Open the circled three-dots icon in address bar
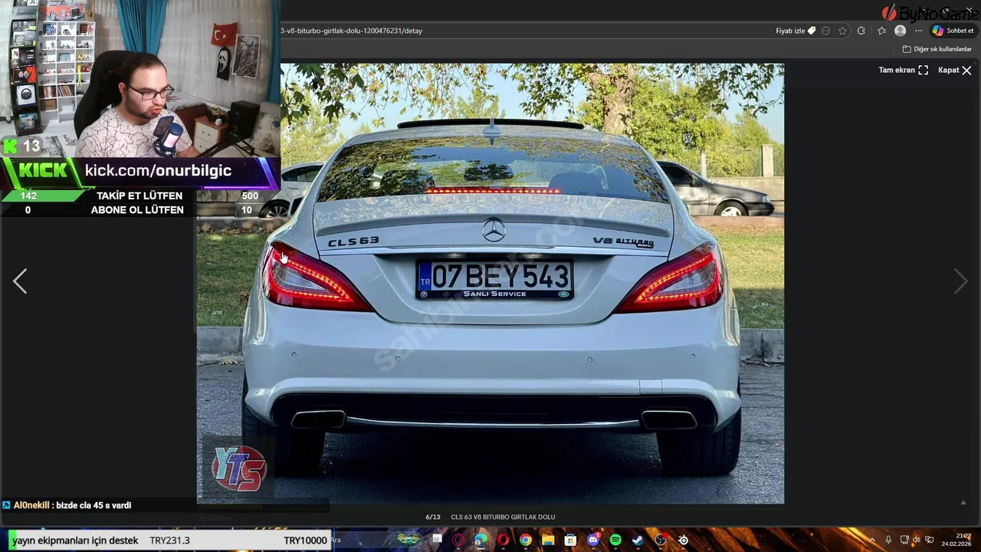Image resolution: width=981 pixels, height=552 pixels. [x=825, y=31]
